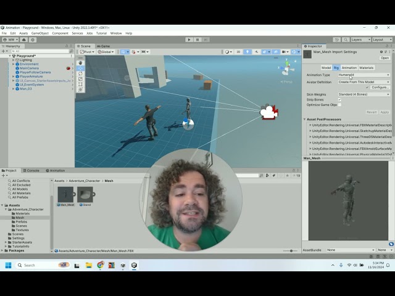Viewport: 395px width, 296px height.
Task: Collapse the Playground scene in Hierarchy
Action: coord(10,56)
